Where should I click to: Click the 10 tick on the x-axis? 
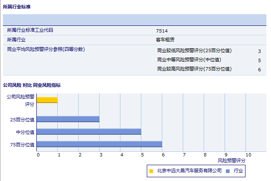[248, 155]
